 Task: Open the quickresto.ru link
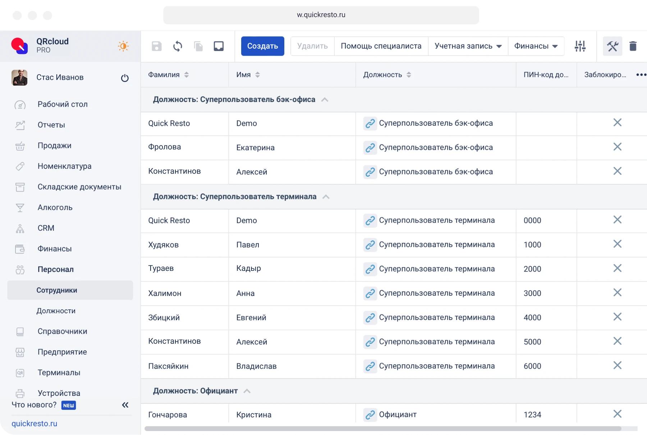[x=35, y=424]
